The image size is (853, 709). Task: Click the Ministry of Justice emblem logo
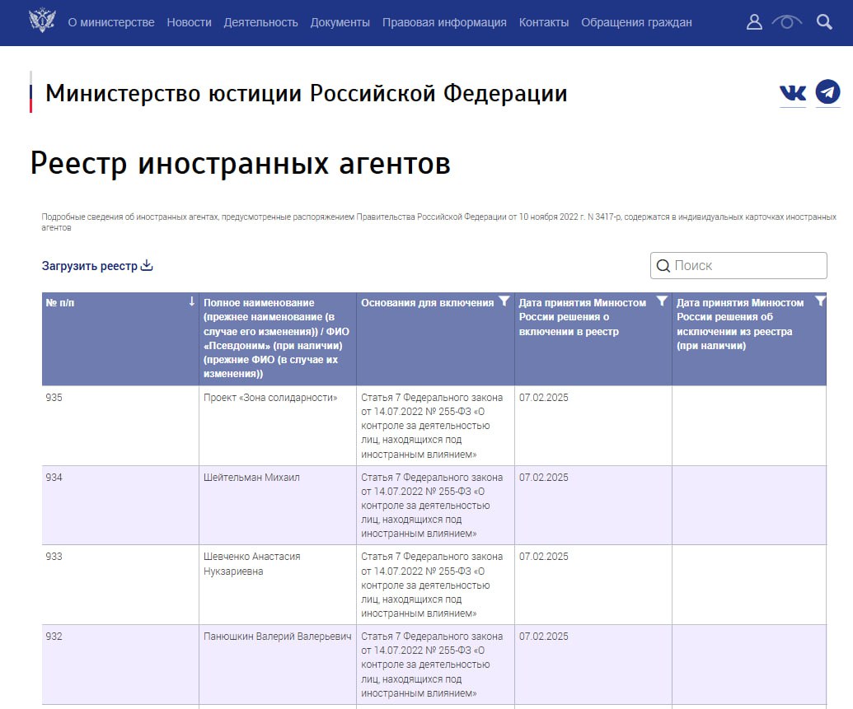[x=40, y=21]
